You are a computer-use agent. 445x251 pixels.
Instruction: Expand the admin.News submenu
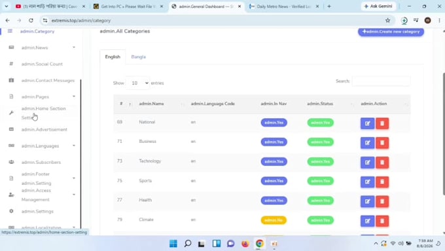74,47
